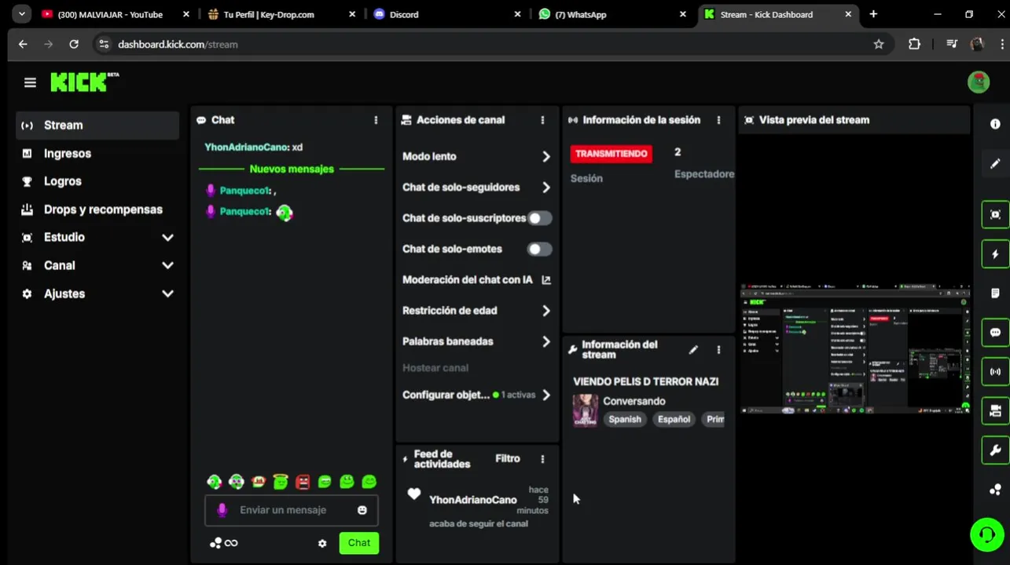
Task: Open Modo lento options arrow
Action: point(546,157)
